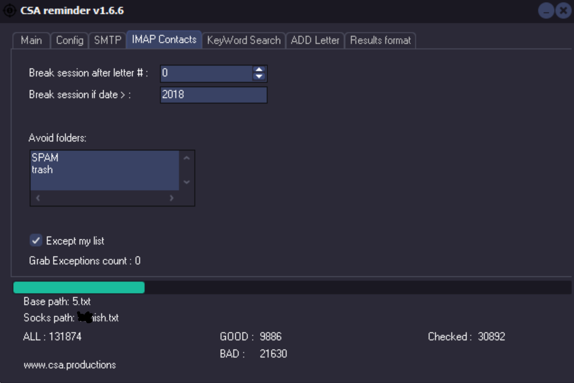The height and width of the screenshot is (383, 574).
Task: Select the ADD Letter tab
Action: click(x=315, y=40)
